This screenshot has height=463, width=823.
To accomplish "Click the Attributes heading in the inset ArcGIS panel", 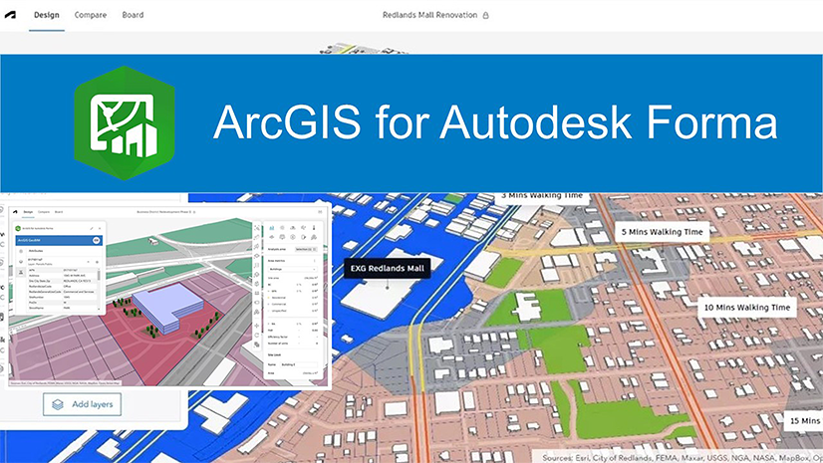I will (x=36, y=251).
